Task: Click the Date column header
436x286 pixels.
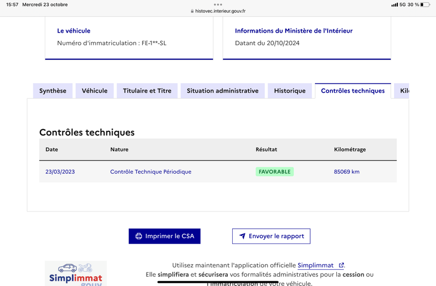Action: point(52,149)
